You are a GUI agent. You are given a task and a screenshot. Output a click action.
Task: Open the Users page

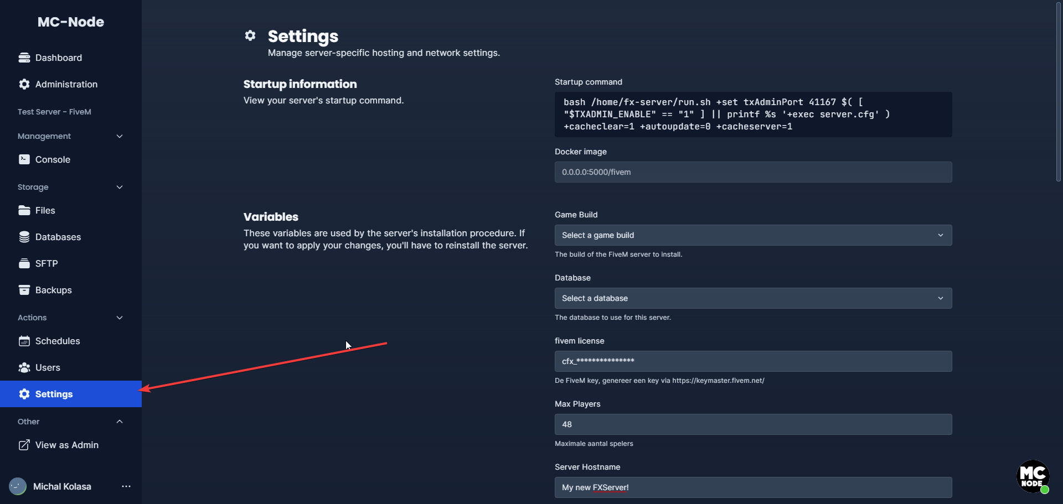pos(71,367)
